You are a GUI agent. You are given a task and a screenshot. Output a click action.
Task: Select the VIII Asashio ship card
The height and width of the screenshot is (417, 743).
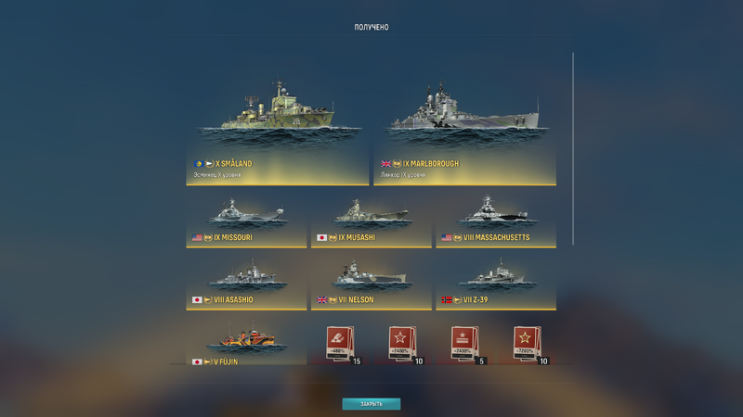tap(246, 281)
